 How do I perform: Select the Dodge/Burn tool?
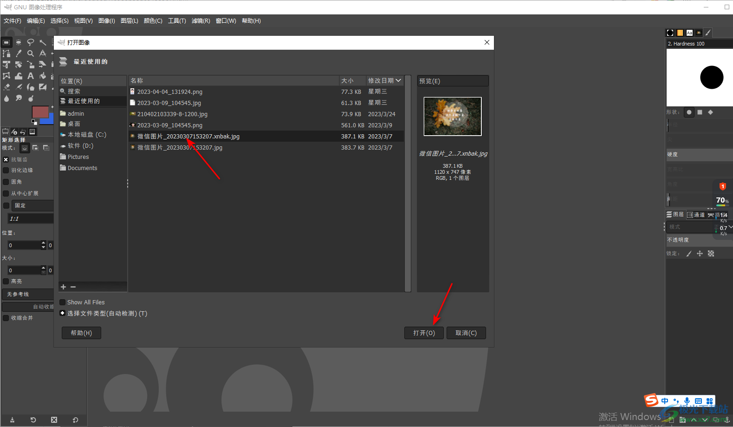click(x=31, y=98)
